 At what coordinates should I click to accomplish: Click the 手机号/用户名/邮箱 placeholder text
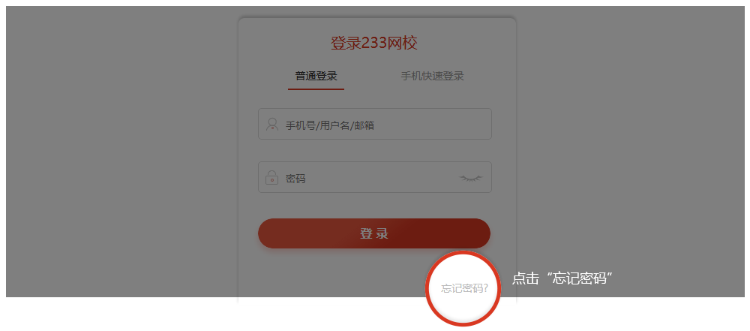point(330,125)
